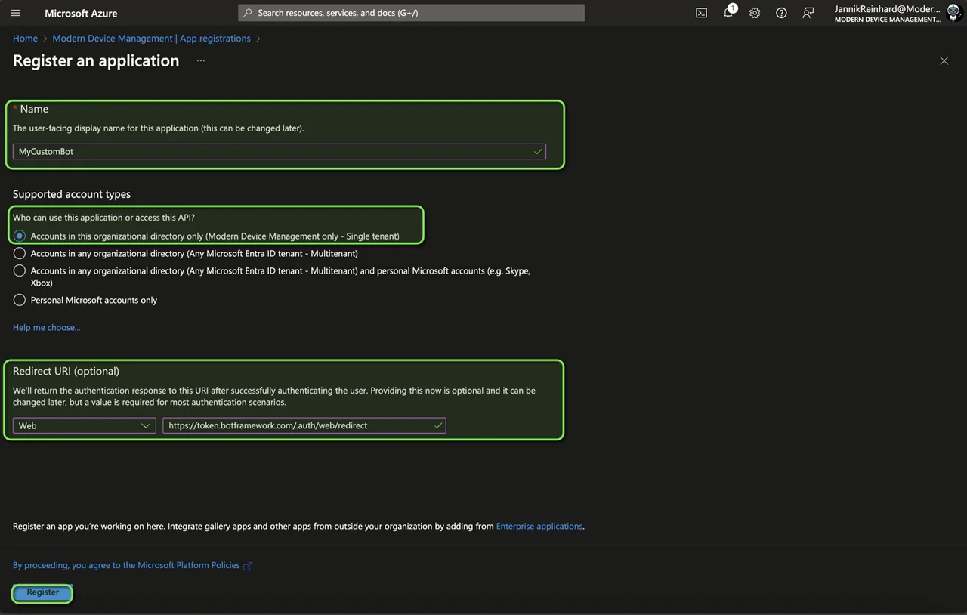Open the Enterprise applications link
The height and width of the screenshot is (615, 967).
pyautogui.click(x=539, y=527)
